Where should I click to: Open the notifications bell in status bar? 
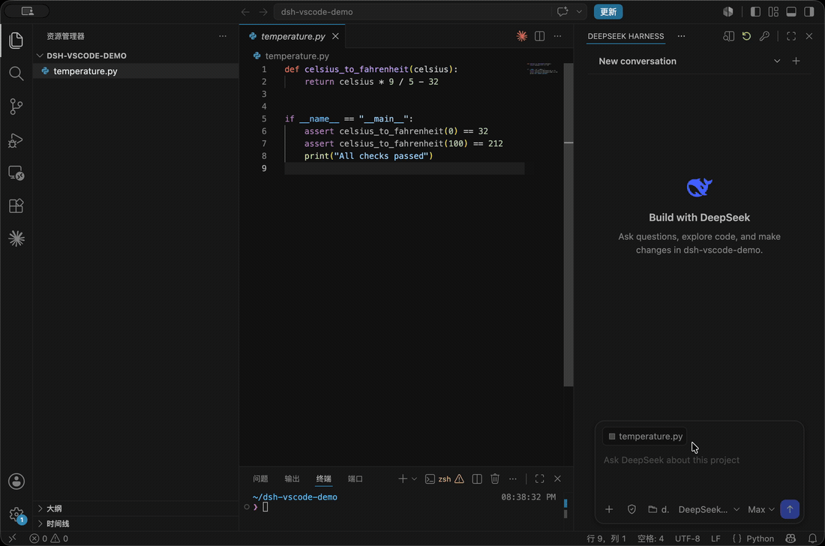coord(812,538)
